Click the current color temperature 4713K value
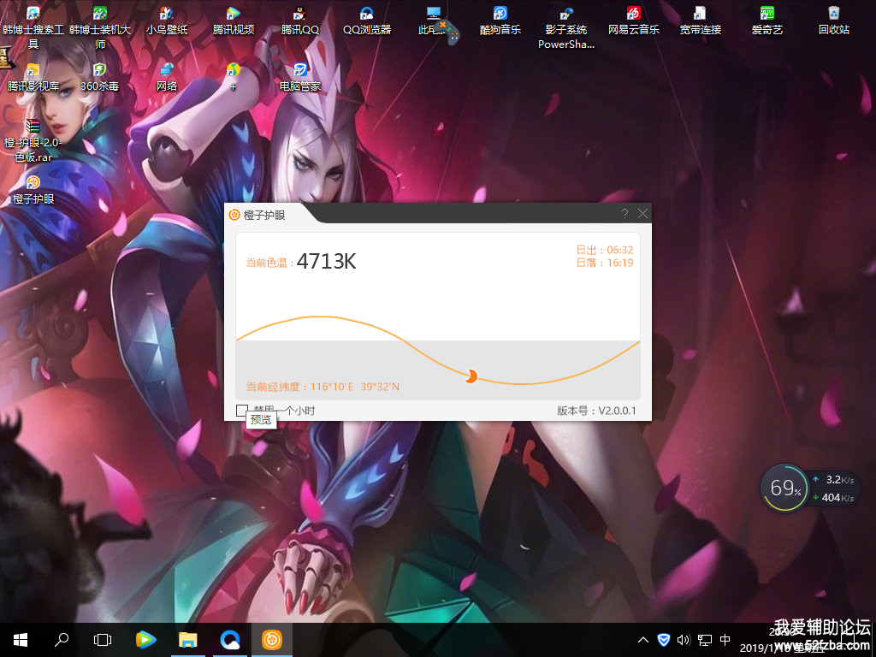This screenshot has height=657, width=876. coord(326,261)
